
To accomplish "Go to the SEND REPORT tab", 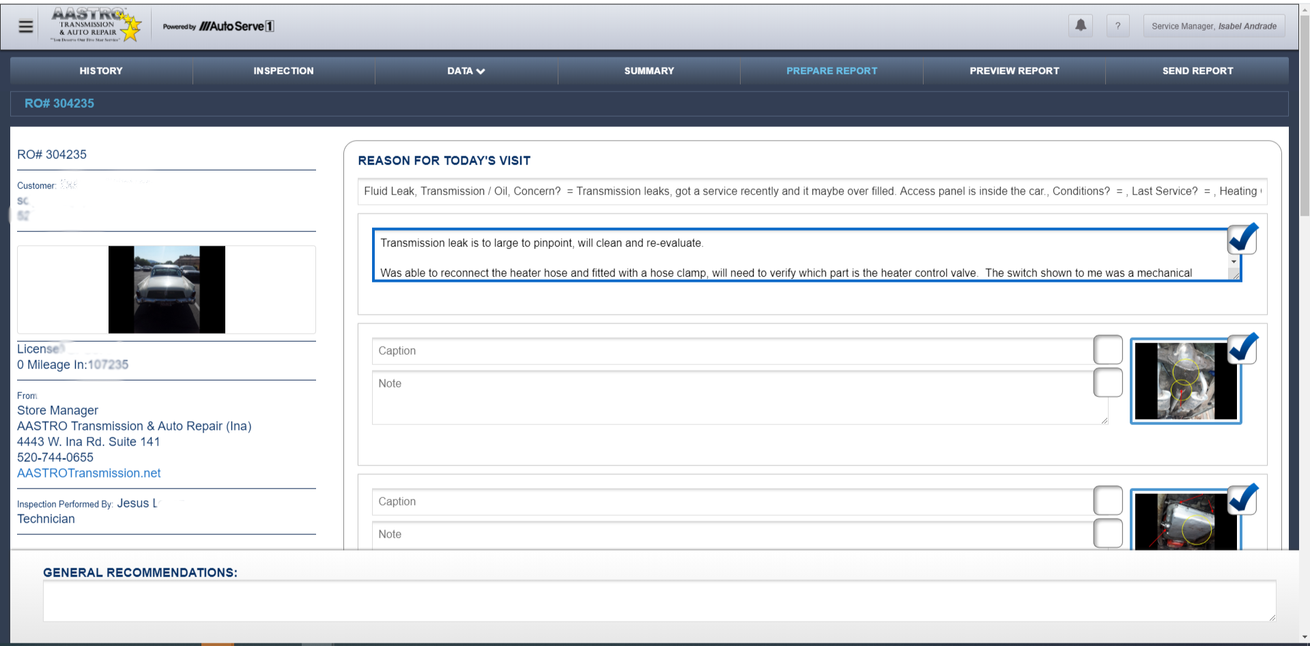I will [x=1197, y=71].
